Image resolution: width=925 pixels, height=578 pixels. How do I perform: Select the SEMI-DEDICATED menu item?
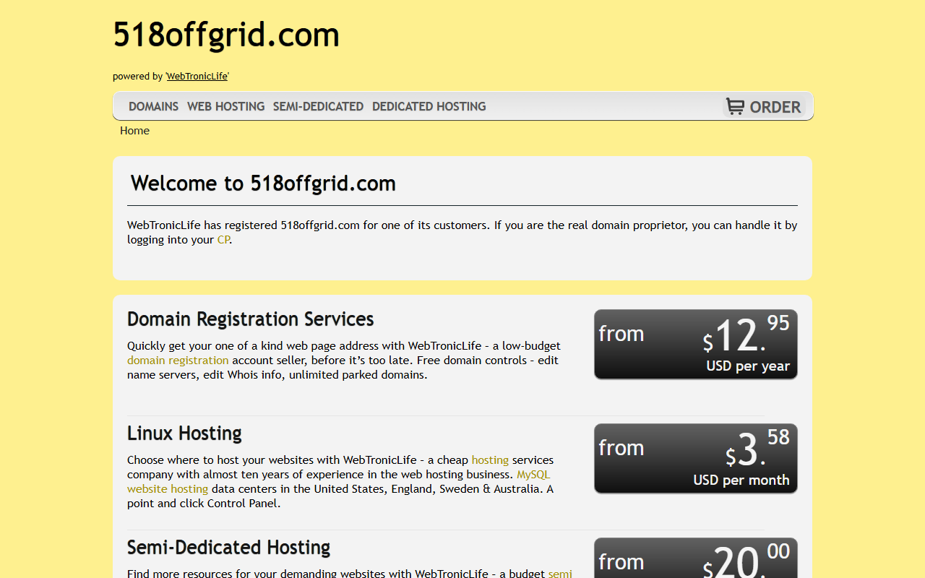click(x=318, y=106)
